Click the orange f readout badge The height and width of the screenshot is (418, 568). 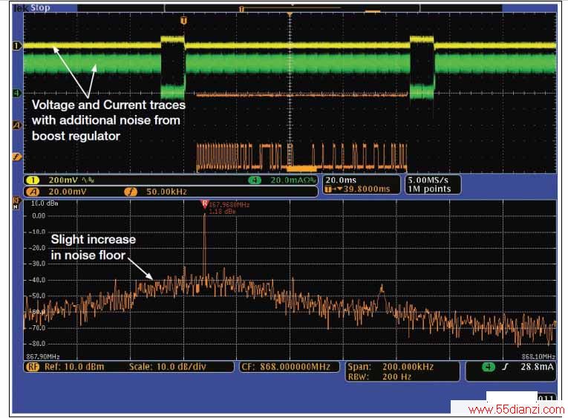pyautogui.click(x=131, y=192)
